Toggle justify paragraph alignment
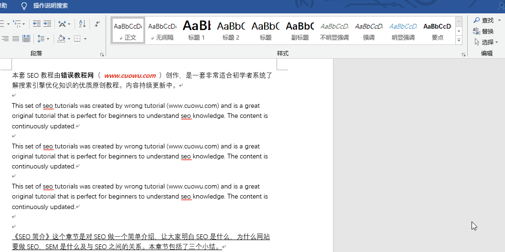This screenshot has height=252, width=505. 15,39
